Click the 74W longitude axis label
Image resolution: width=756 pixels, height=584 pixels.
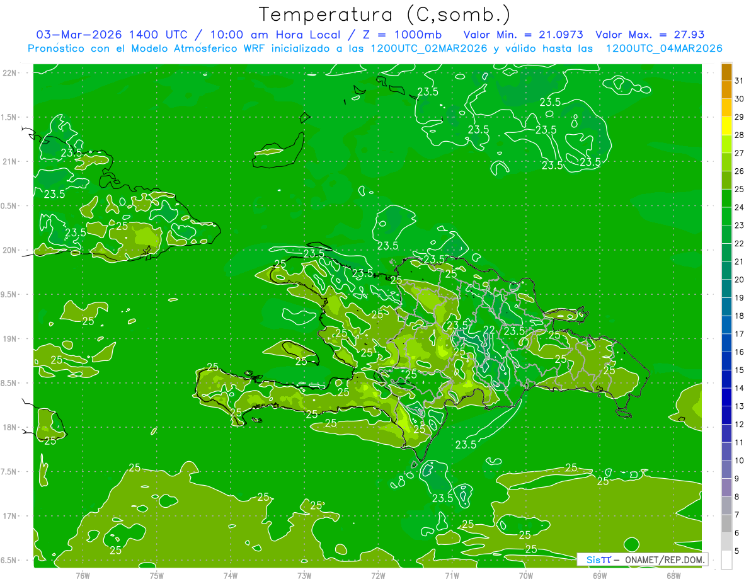(231, 575)
